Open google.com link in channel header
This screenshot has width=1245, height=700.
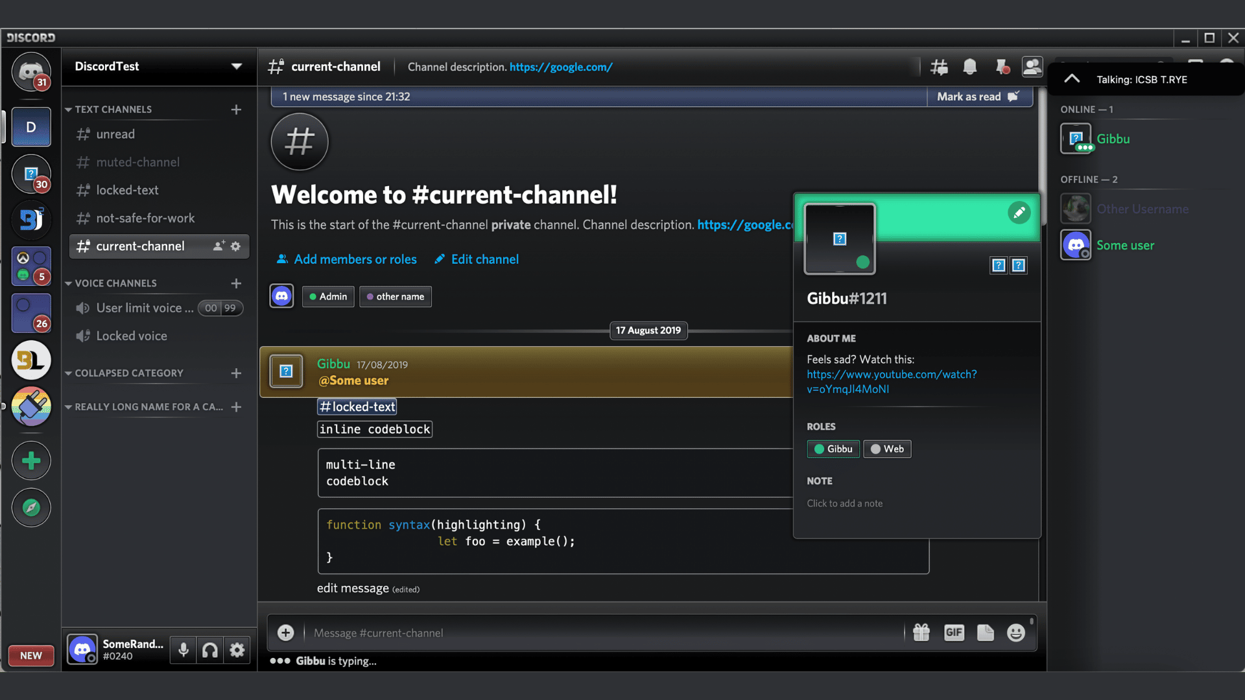point(561,67)
